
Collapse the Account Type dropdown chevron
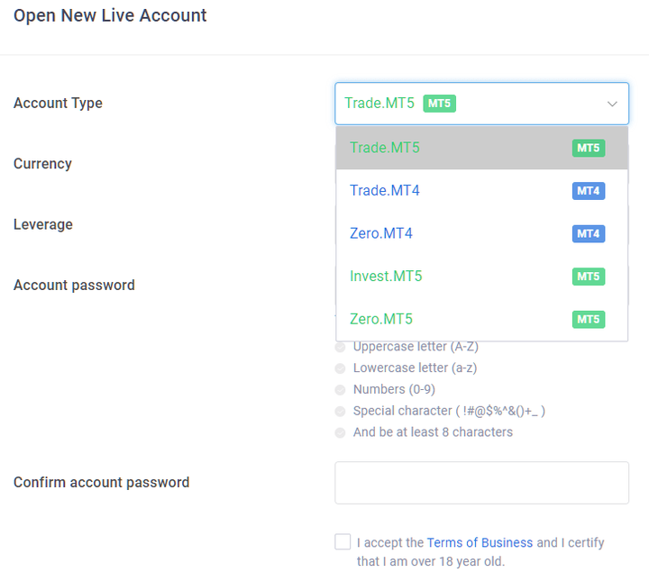pos(612,104)
